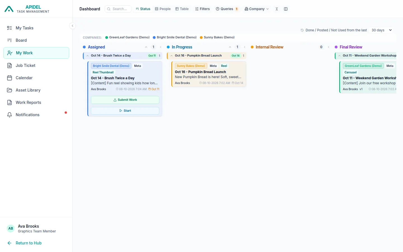The image size is (403, 252).
Task: Click the Start button on Brush Twice card
Action: coord(125,111)
